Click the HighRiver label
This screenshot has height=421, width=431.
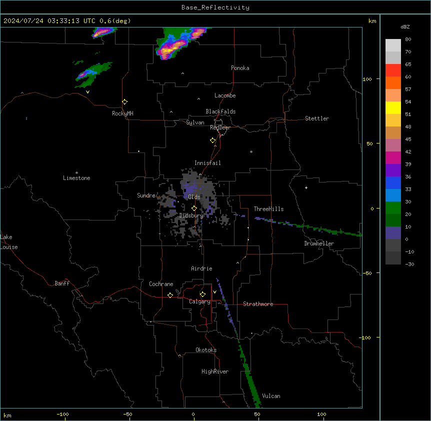[x=215, y=371]
